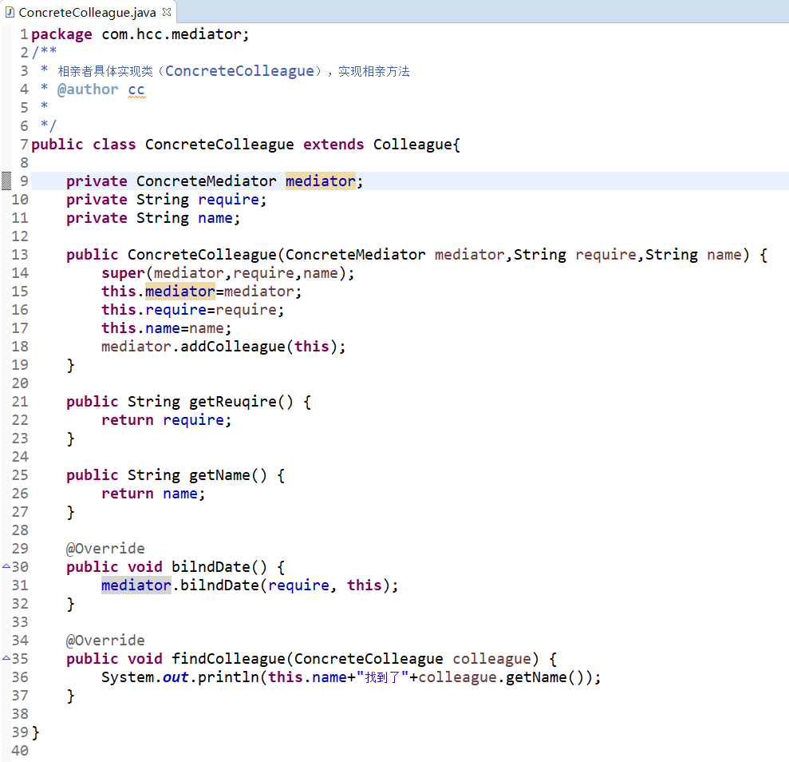Click 'return' keyword on line 22

128,420
